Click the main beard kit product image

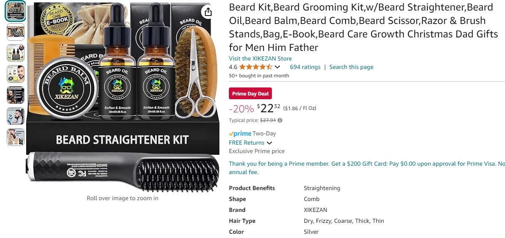[x=123, y=97]
